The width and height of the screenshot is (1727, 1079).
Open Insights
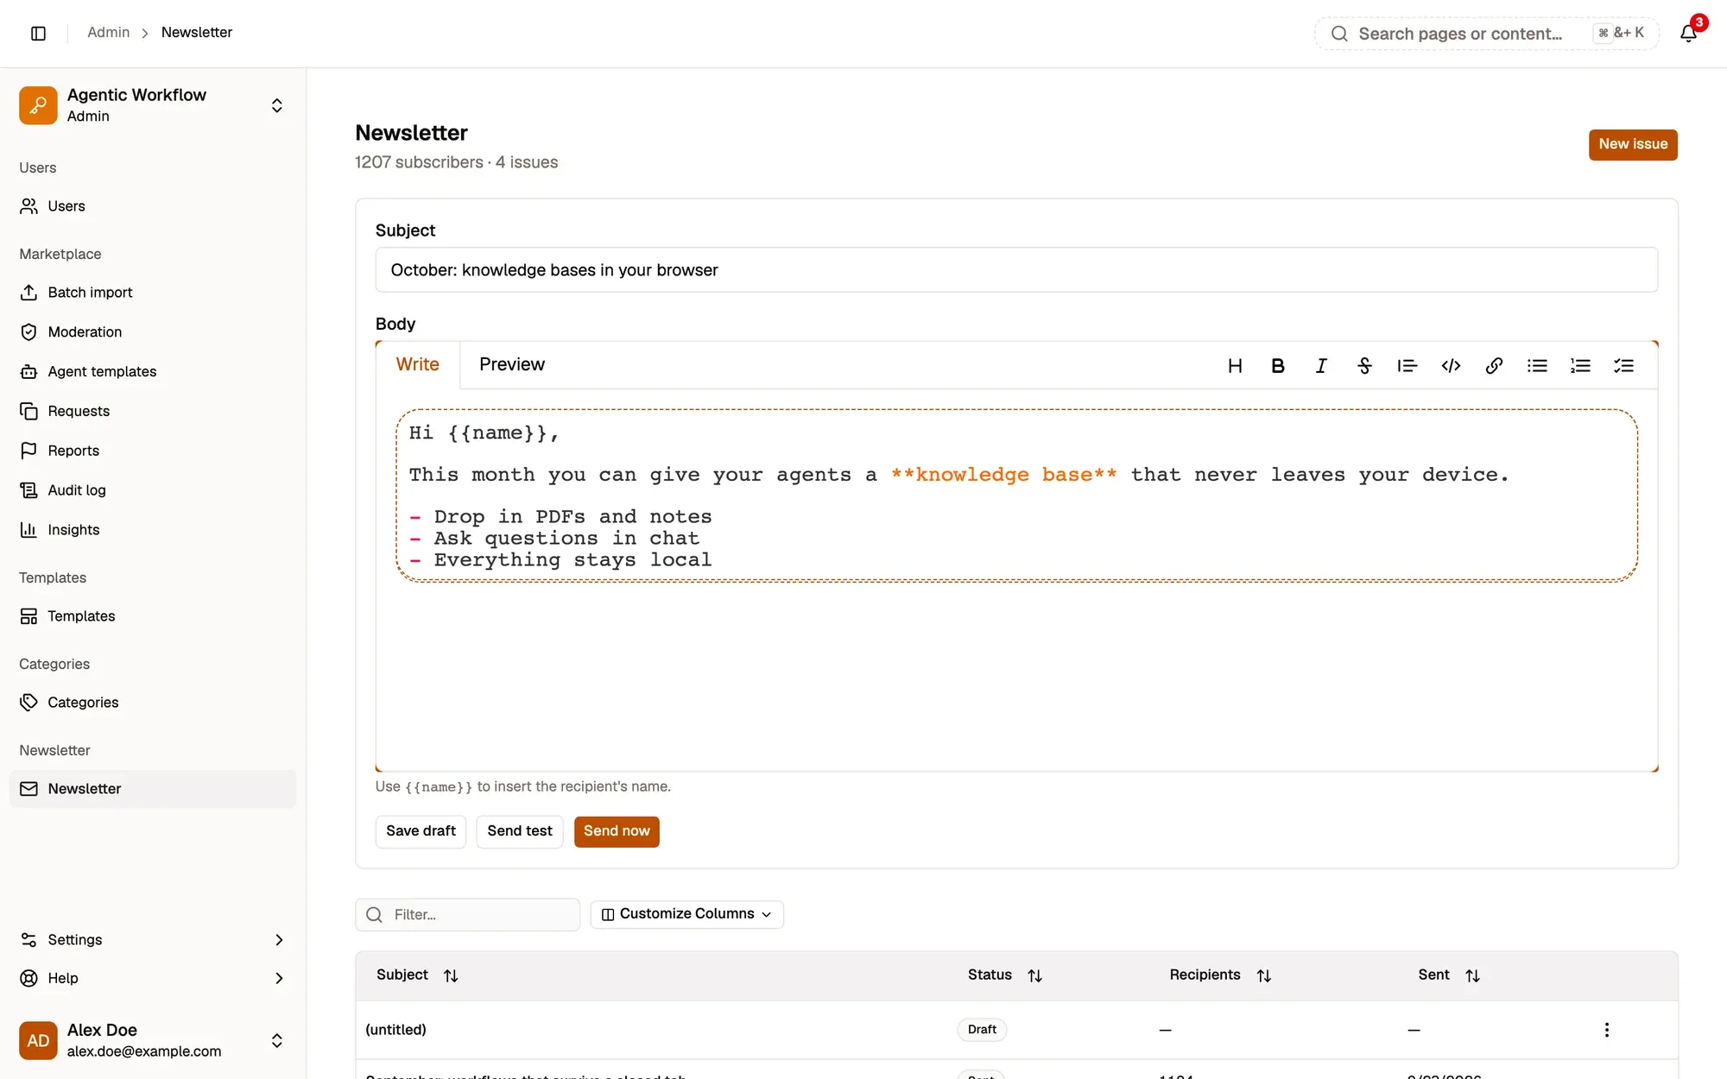(153, 530)
